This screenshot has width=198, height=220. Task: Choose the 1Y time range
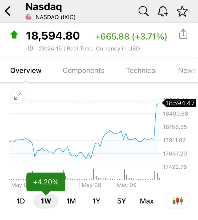tap(96, 201)
